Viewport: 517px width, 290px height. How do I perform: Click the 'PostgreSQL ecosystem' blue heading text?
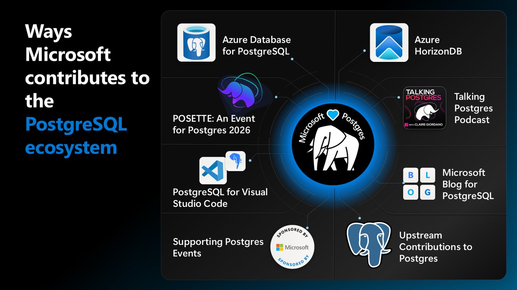point(76,136)
